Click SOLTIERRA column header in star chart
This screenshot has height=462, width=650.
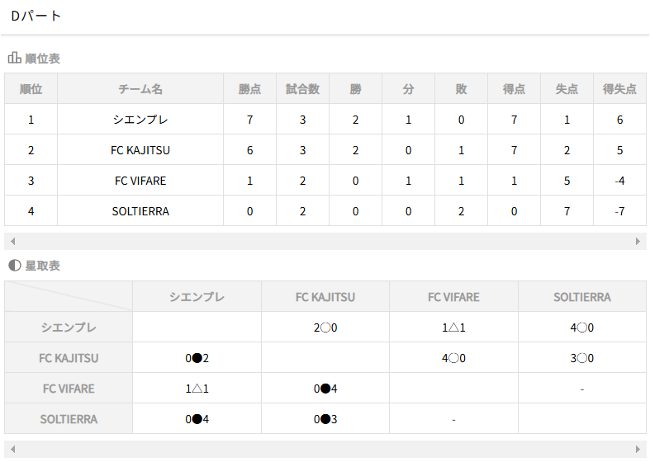582,297
